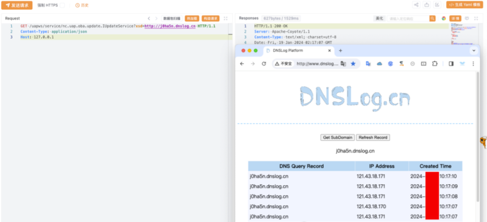Click the DNSLog.cn logo
Viewport: 487px width, 222px height.
[x=355, y=98]
